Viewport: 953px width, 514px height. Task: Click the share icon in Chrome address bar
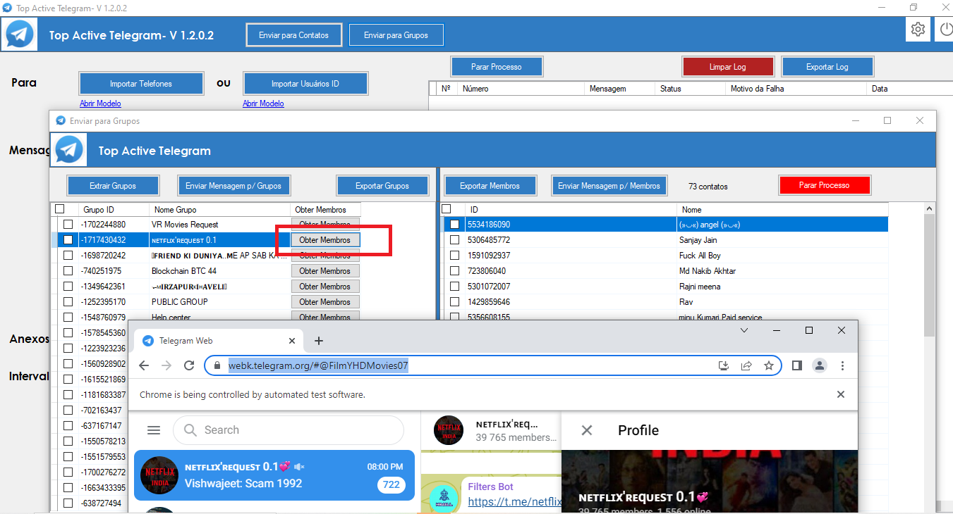[x=746, y=365]
